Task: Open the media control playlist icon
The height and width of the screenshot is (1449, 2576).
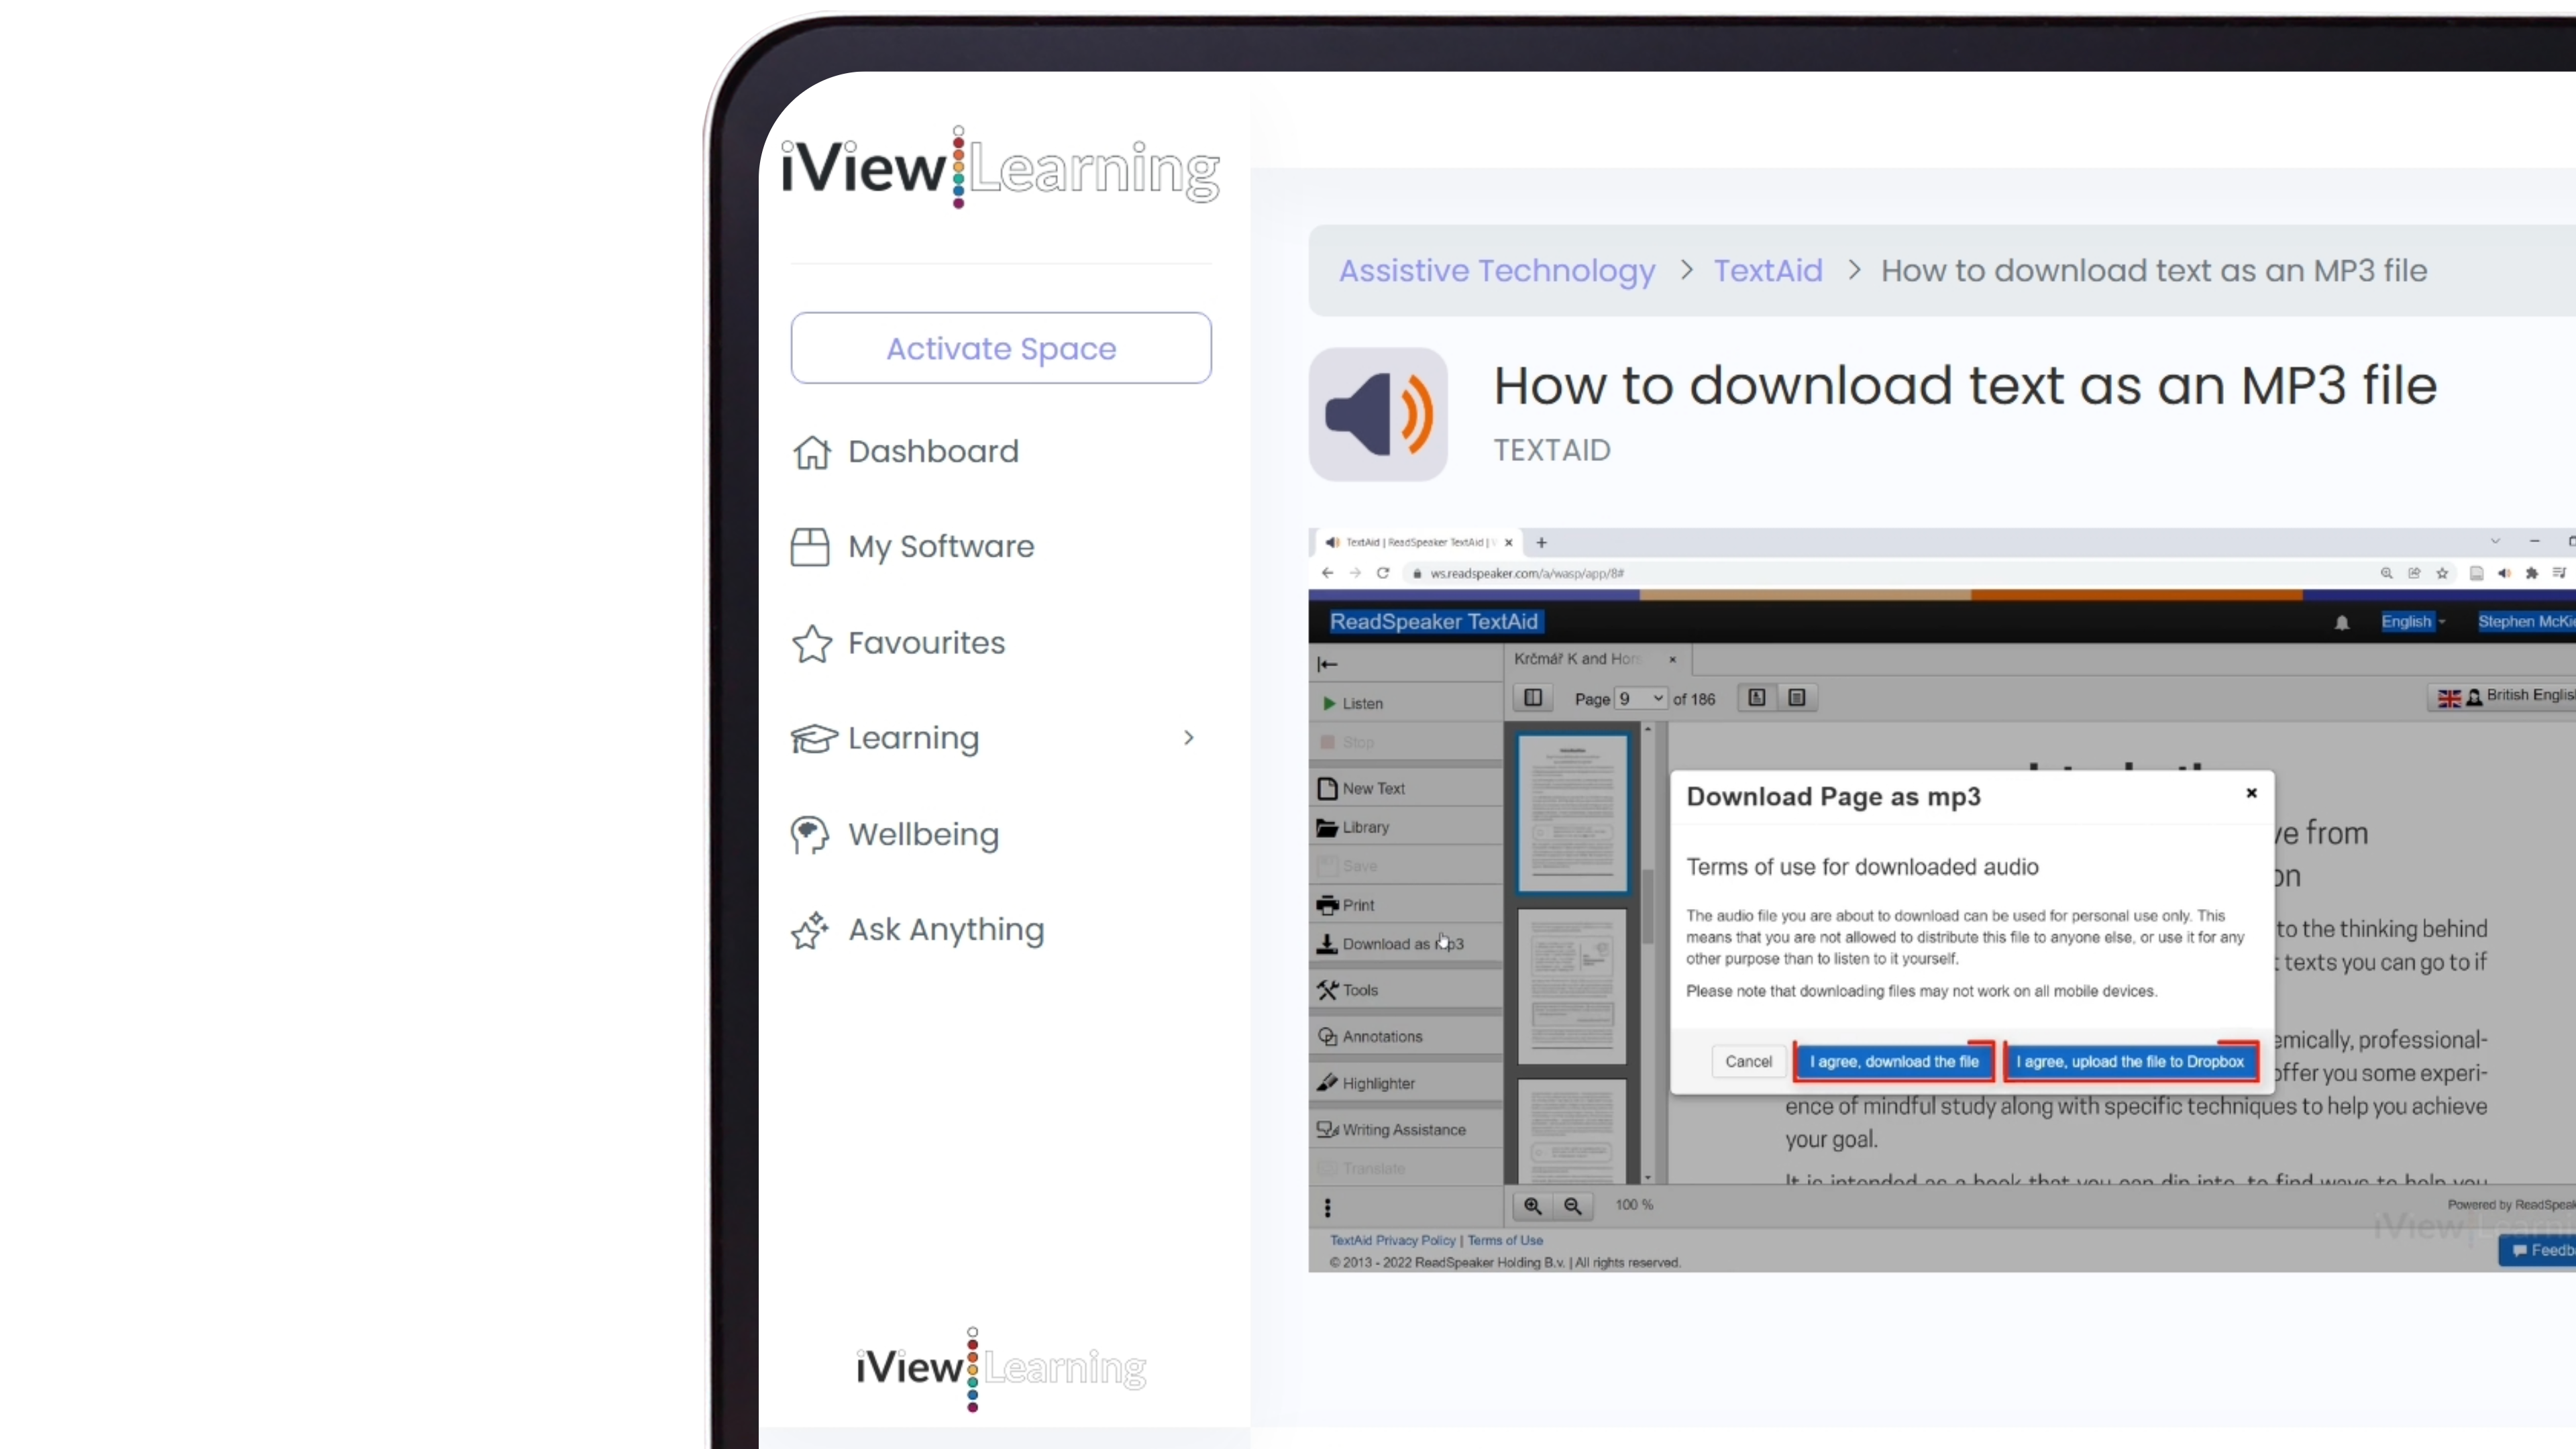Action: (x=2559, y=573)
